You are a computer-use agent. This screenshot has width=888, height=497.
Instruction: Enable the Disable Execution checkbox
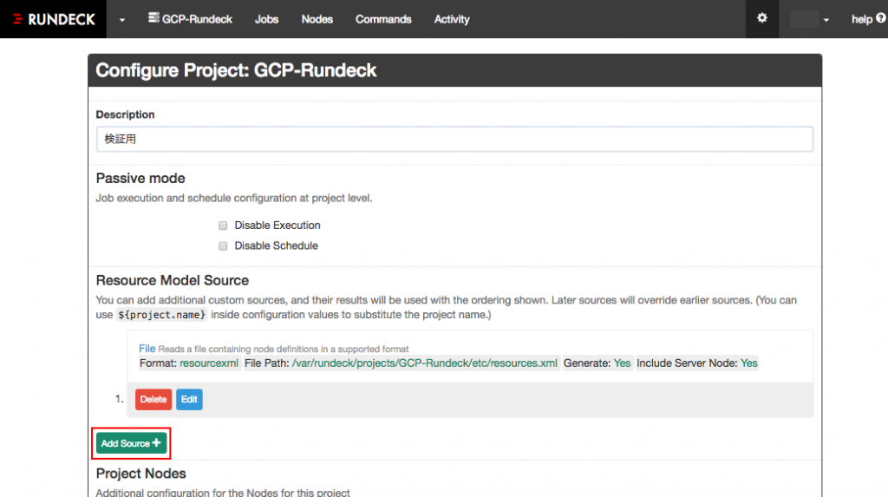(x=223, y=226)
